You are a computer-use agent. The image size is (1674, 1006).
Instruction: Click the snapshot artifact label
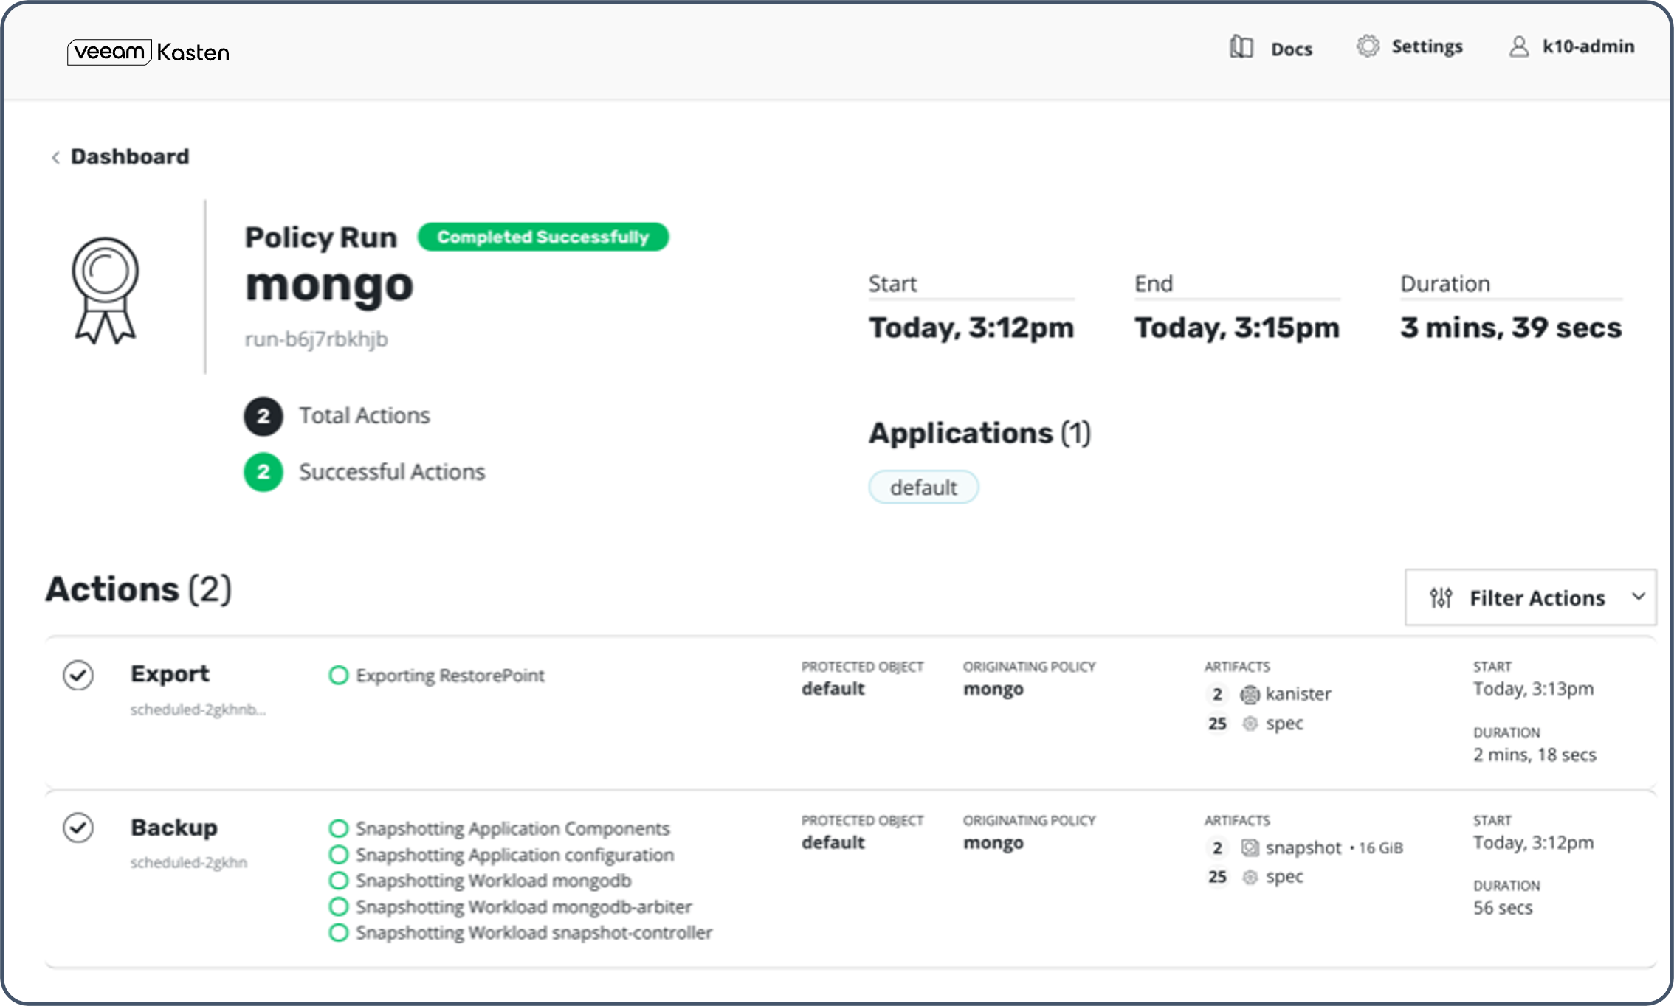coord(1303,848)
